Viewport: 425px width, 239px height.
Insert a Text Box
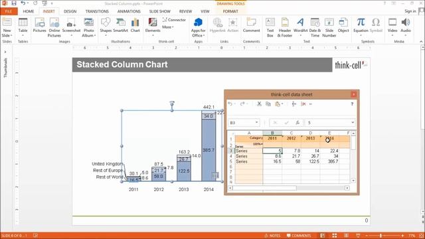pyautogui.click(x=270, y=28)
